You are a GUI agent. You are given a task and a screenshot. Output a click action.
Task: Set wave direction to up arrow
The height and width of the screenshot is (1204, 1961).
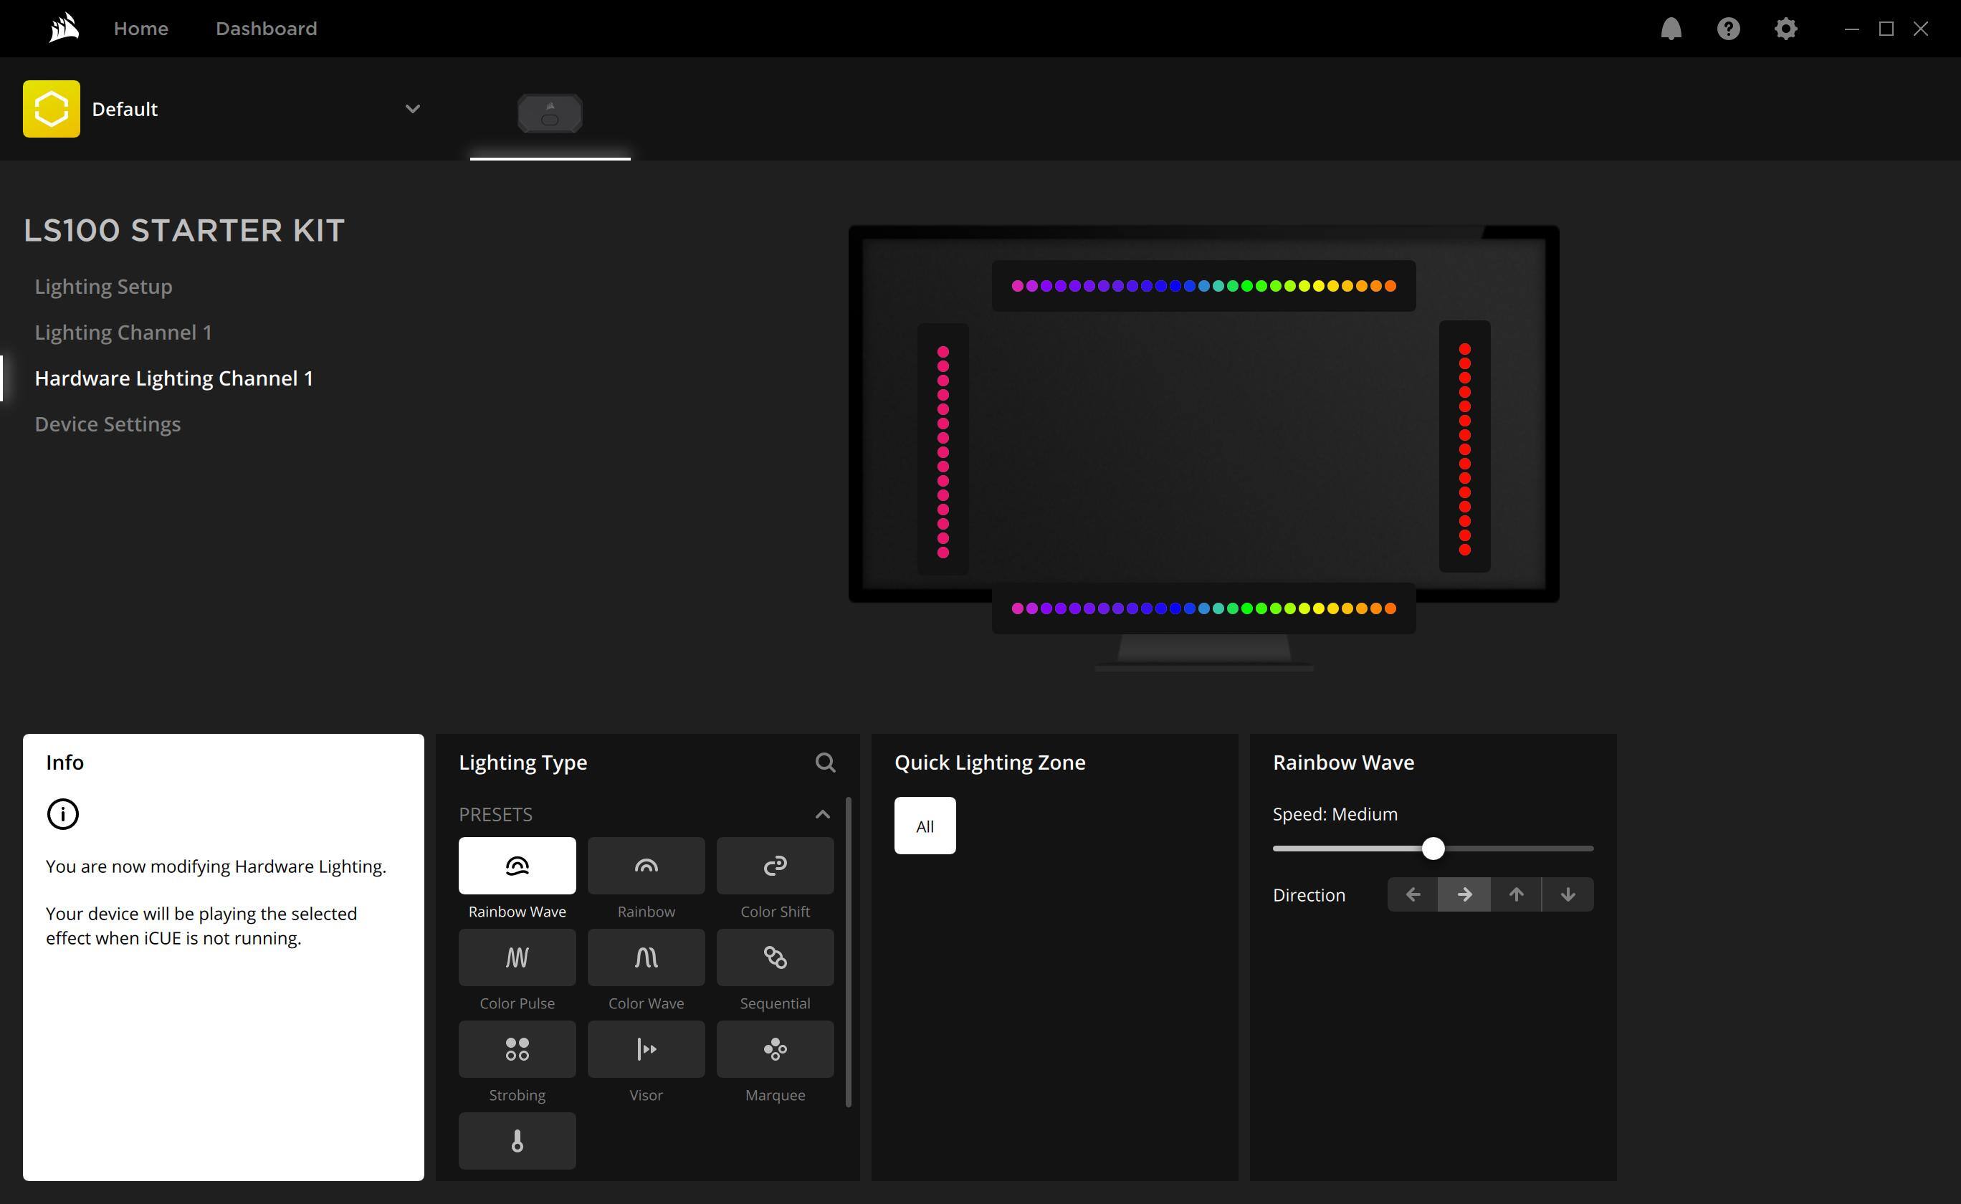pyautogui.click(x=1516, y=894)
